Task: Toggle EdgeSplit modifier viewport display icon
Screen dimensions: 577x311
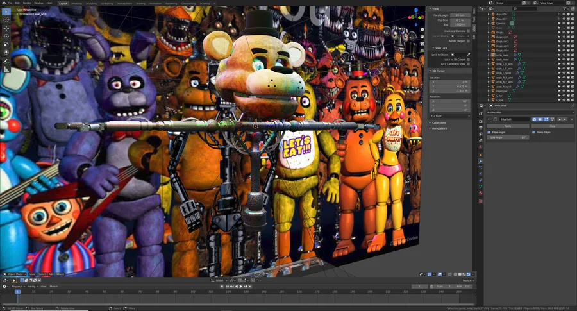Action: point(540,119)
